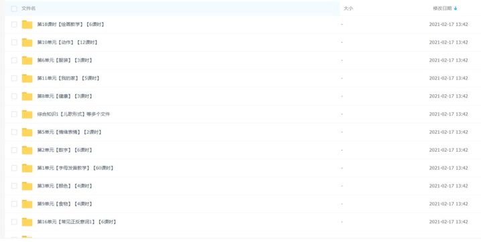The width and height of the screenshot is (481, 242).
Task: Check the box for 第3单元【颜色】
Action: pos(14,186)
